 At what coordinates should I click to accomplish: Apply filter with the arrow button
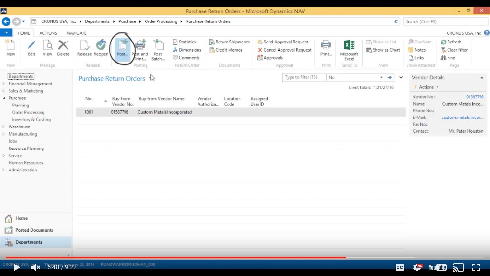389,77
